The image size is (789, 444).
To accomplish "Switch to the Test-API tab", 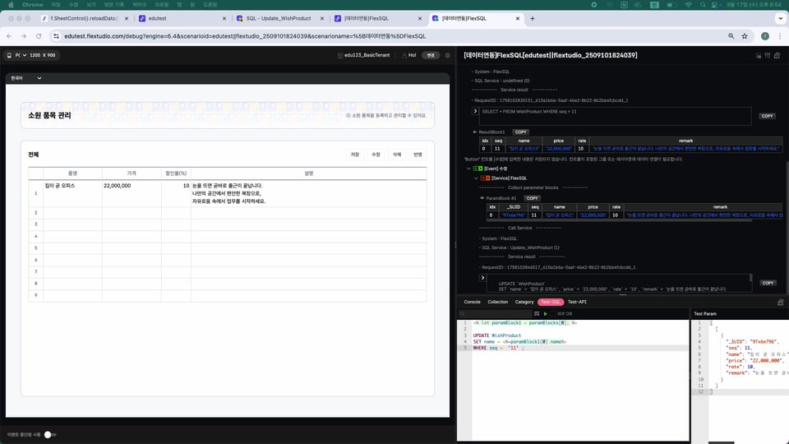I will 577,302.
